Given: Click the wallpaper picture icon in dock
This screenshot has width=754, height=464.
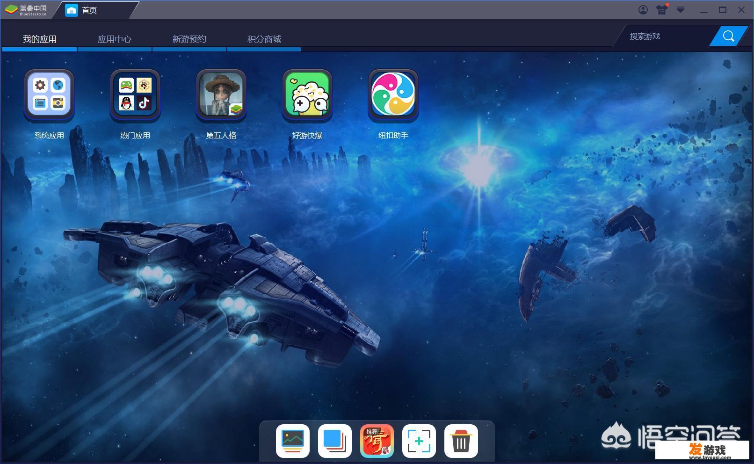Looking at the screenshot, I should [293, 441].
